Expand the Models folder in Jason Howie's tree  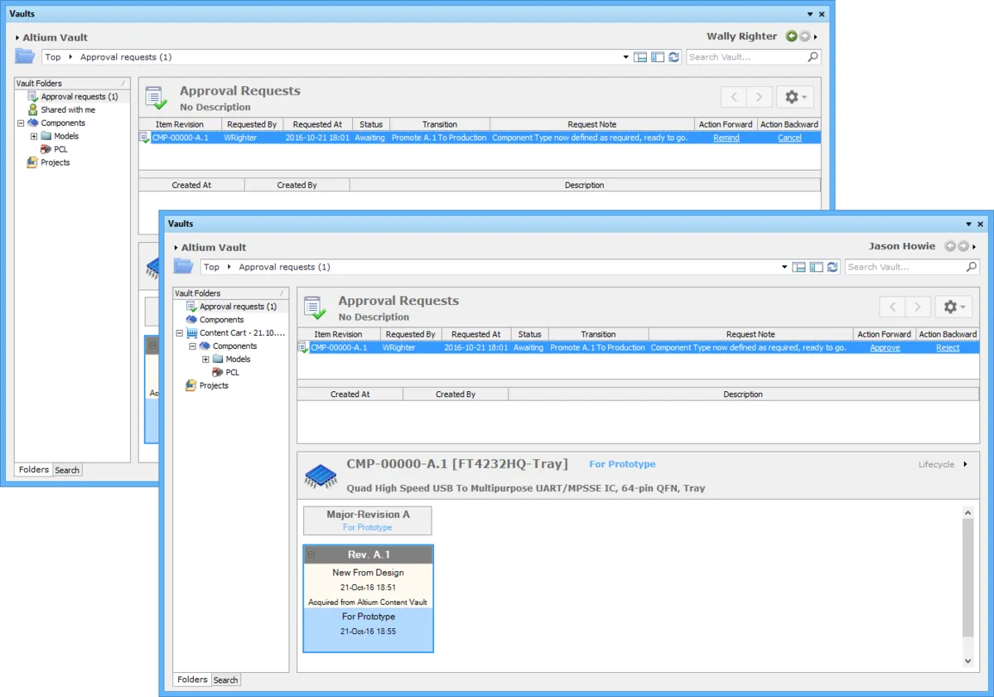click(206, 359)
